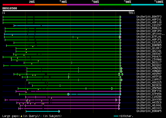Click the green ~80% identity legend segment

pyautogui.click(x=115, y=5)
